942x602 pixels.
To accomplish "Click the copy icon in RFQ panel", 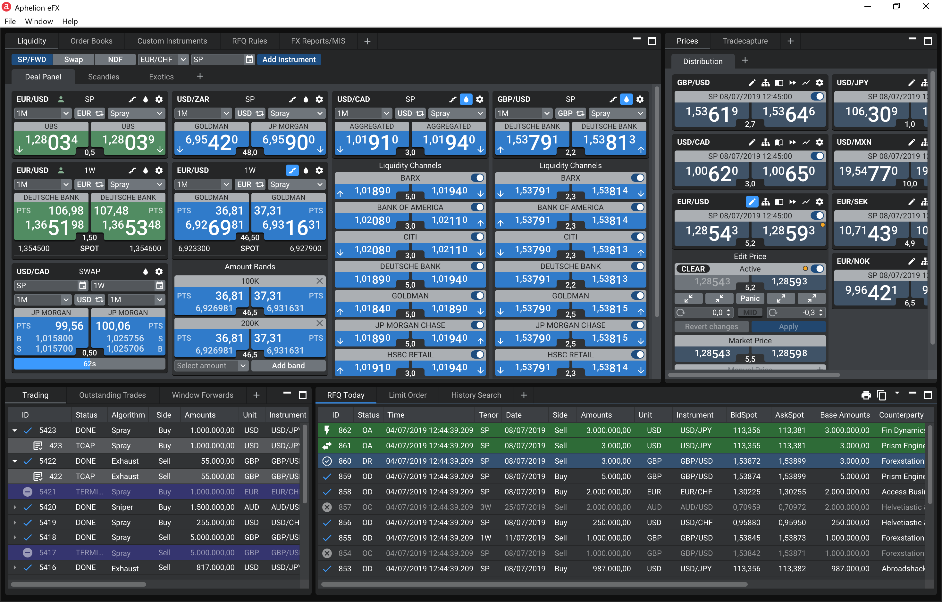I will (x=882, y=395).
